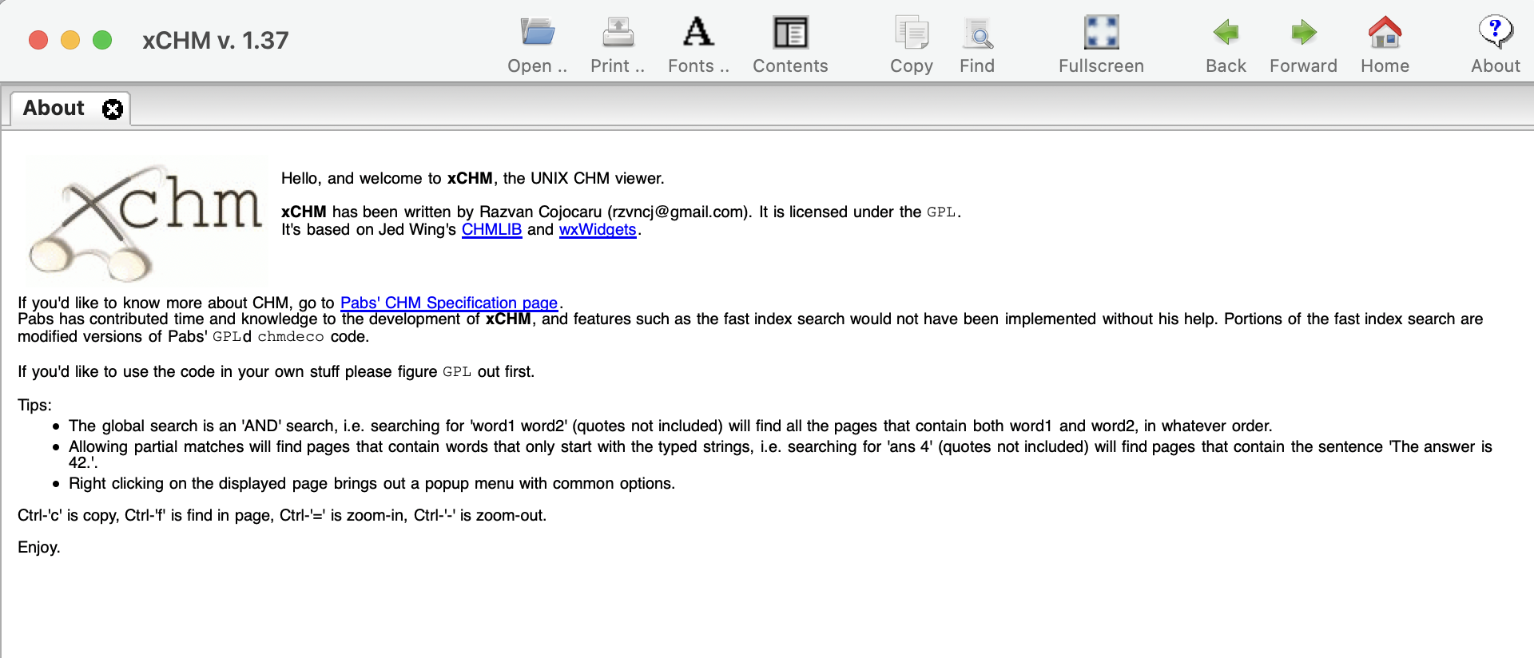Go Forward using green arrow
Image resolution: width=1534 pixels, height=658 pixels.
pyautogui.click(x=1303, y=33)
